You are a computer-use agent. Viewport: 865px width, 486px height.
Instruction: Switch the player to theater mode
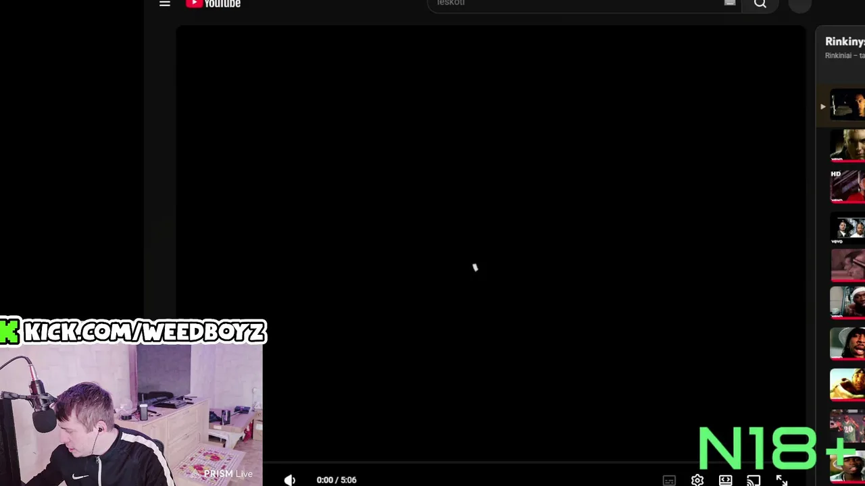[725, 480]
